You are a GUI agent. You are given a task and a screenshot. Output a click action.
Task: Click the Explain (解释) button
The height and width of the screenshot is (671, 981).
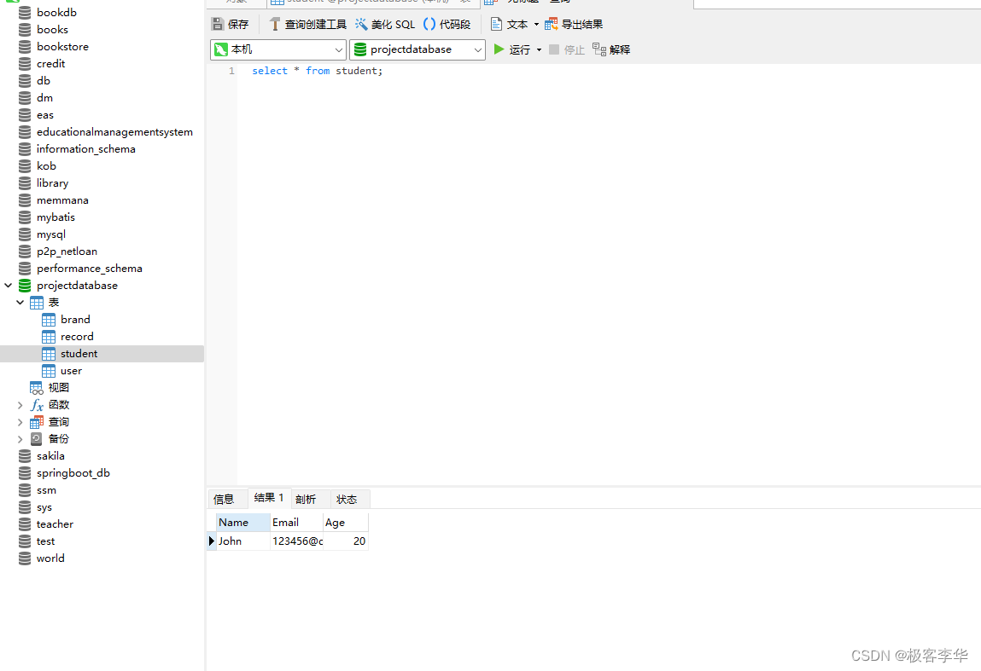click(611, 49)
